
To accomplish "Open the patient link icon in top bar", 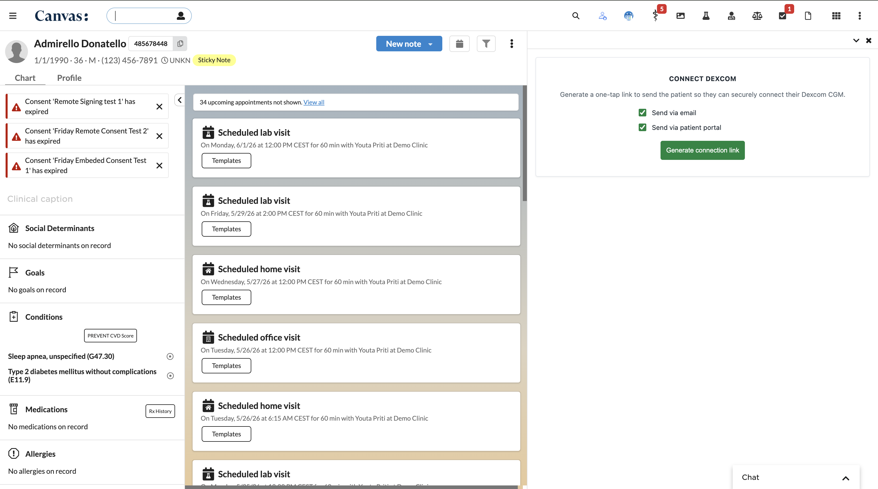I will (x=602, y=16).
